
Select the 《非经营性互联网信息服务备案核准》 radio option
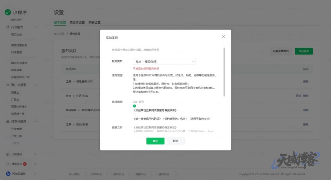click(135, 106)
